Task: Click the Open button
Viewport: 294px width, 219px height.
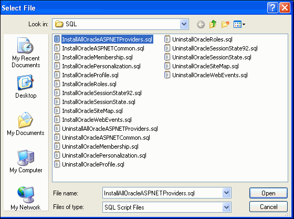Action: 268,193
